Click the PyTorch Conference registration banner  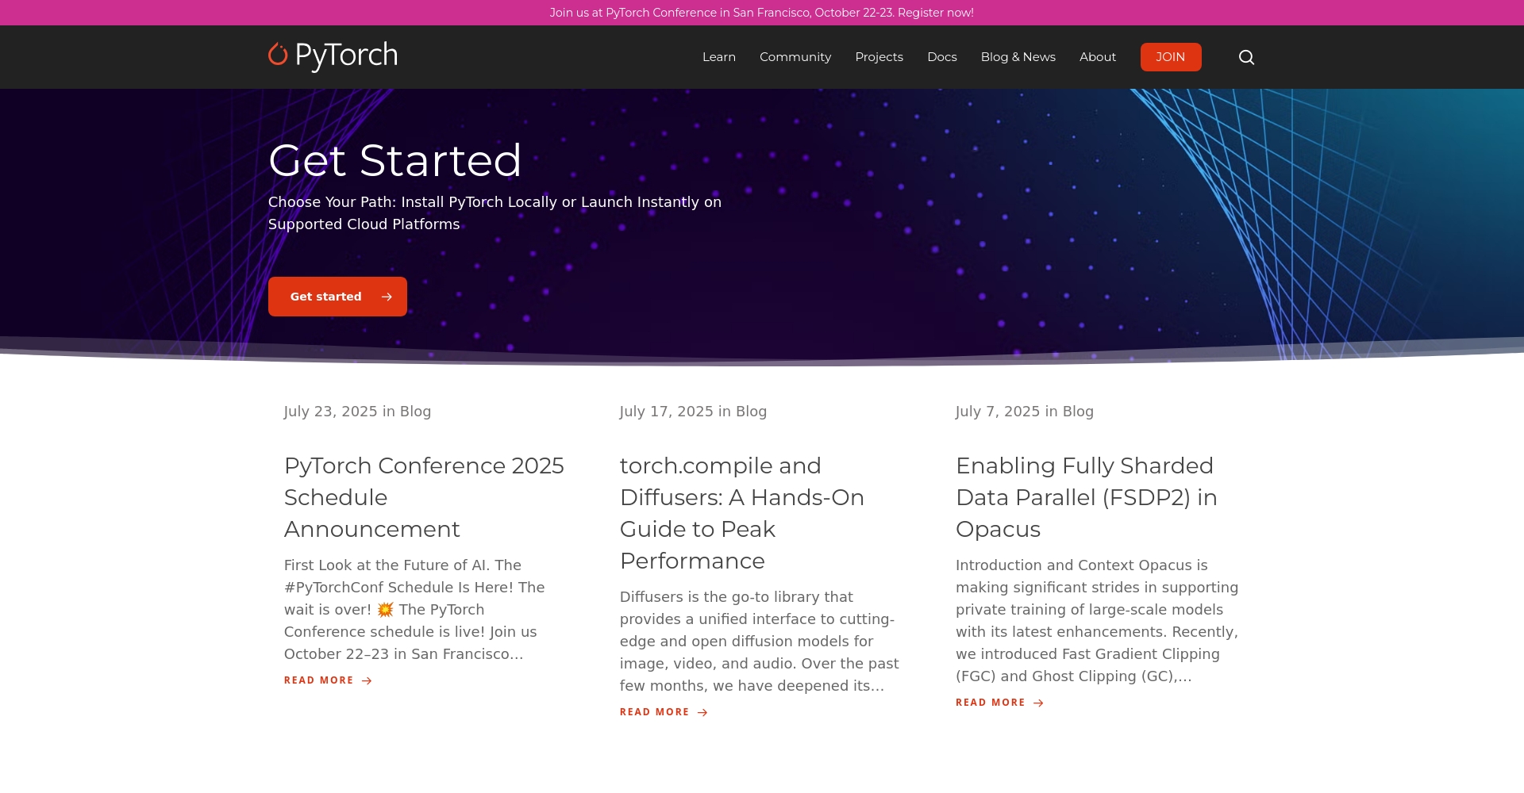pos(762,13)
